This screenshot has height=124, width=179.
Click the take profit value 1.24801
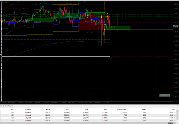86,113
